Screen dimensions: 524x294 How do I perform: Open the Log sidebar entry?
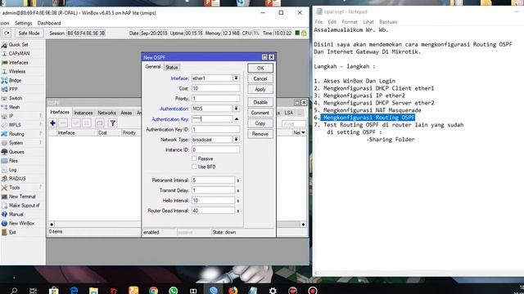pos(13,170)
